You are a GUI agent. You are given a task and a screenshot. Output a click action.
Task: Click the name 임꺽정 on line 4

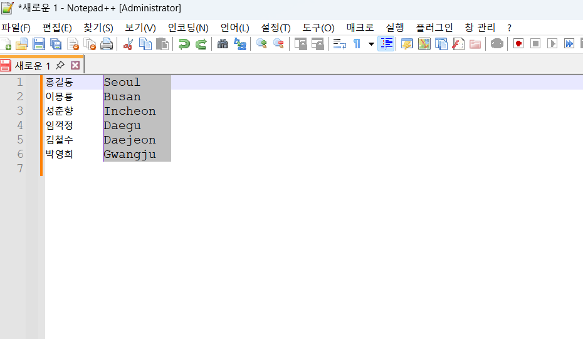pyautogui.click(x=59, y=126)
